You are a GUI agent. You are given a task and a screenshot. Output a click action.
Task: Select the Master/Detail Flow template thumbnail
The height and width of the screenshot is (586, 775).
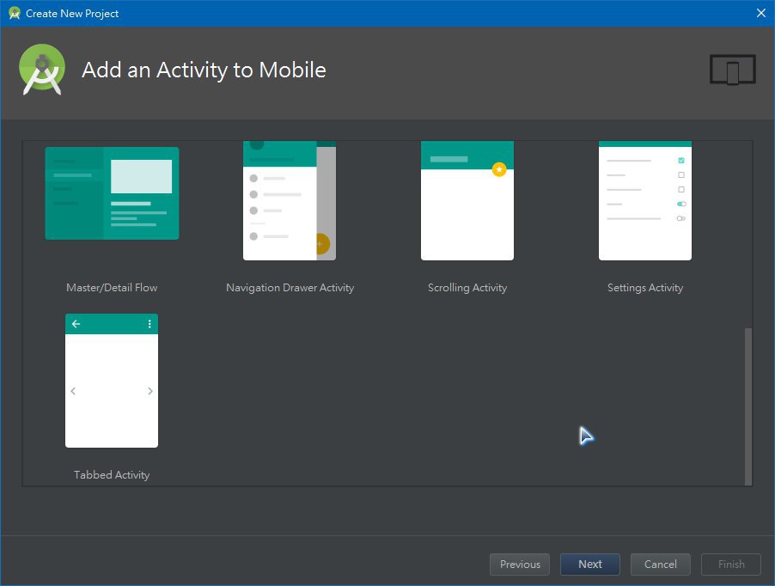point(112,193)
